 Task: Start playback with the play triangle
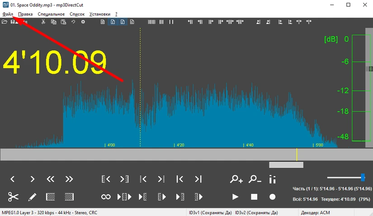point(235,197)
